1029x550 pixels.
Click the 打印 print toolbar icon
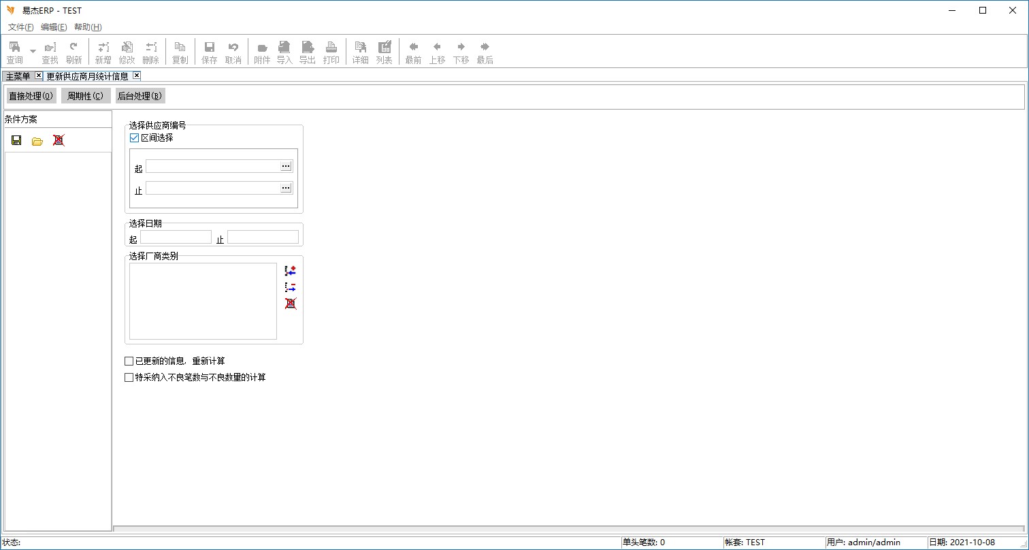click(331, 52)
